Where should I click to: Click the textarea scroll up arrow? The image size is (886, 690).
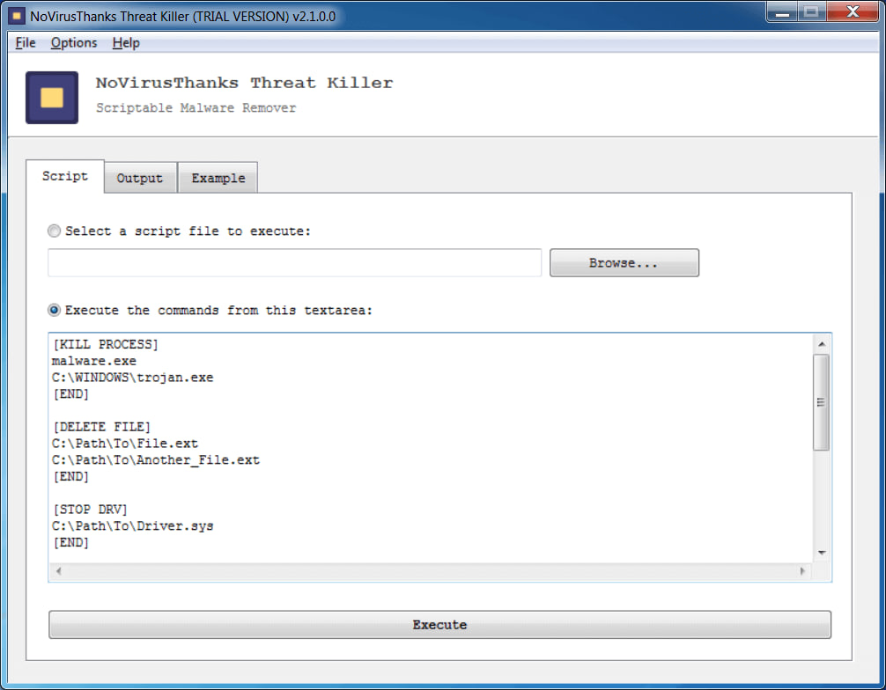(x=822, y=344)
